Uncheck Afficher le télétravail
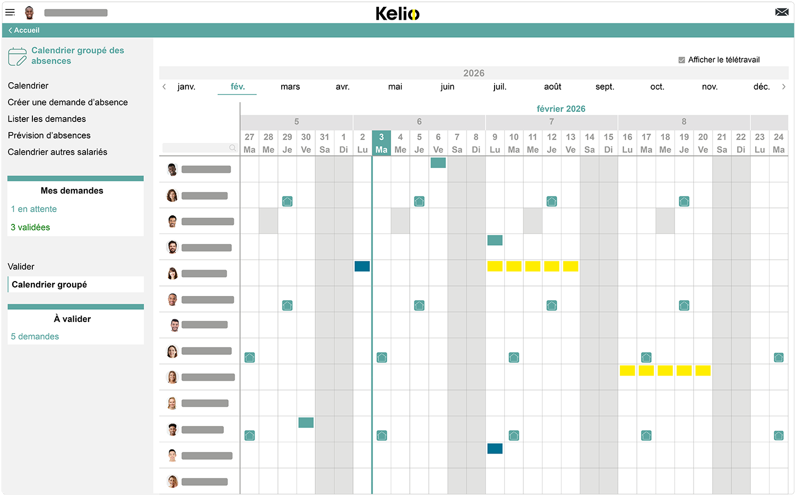Viewport: 796px width, 497px height. tap(681, 59)
